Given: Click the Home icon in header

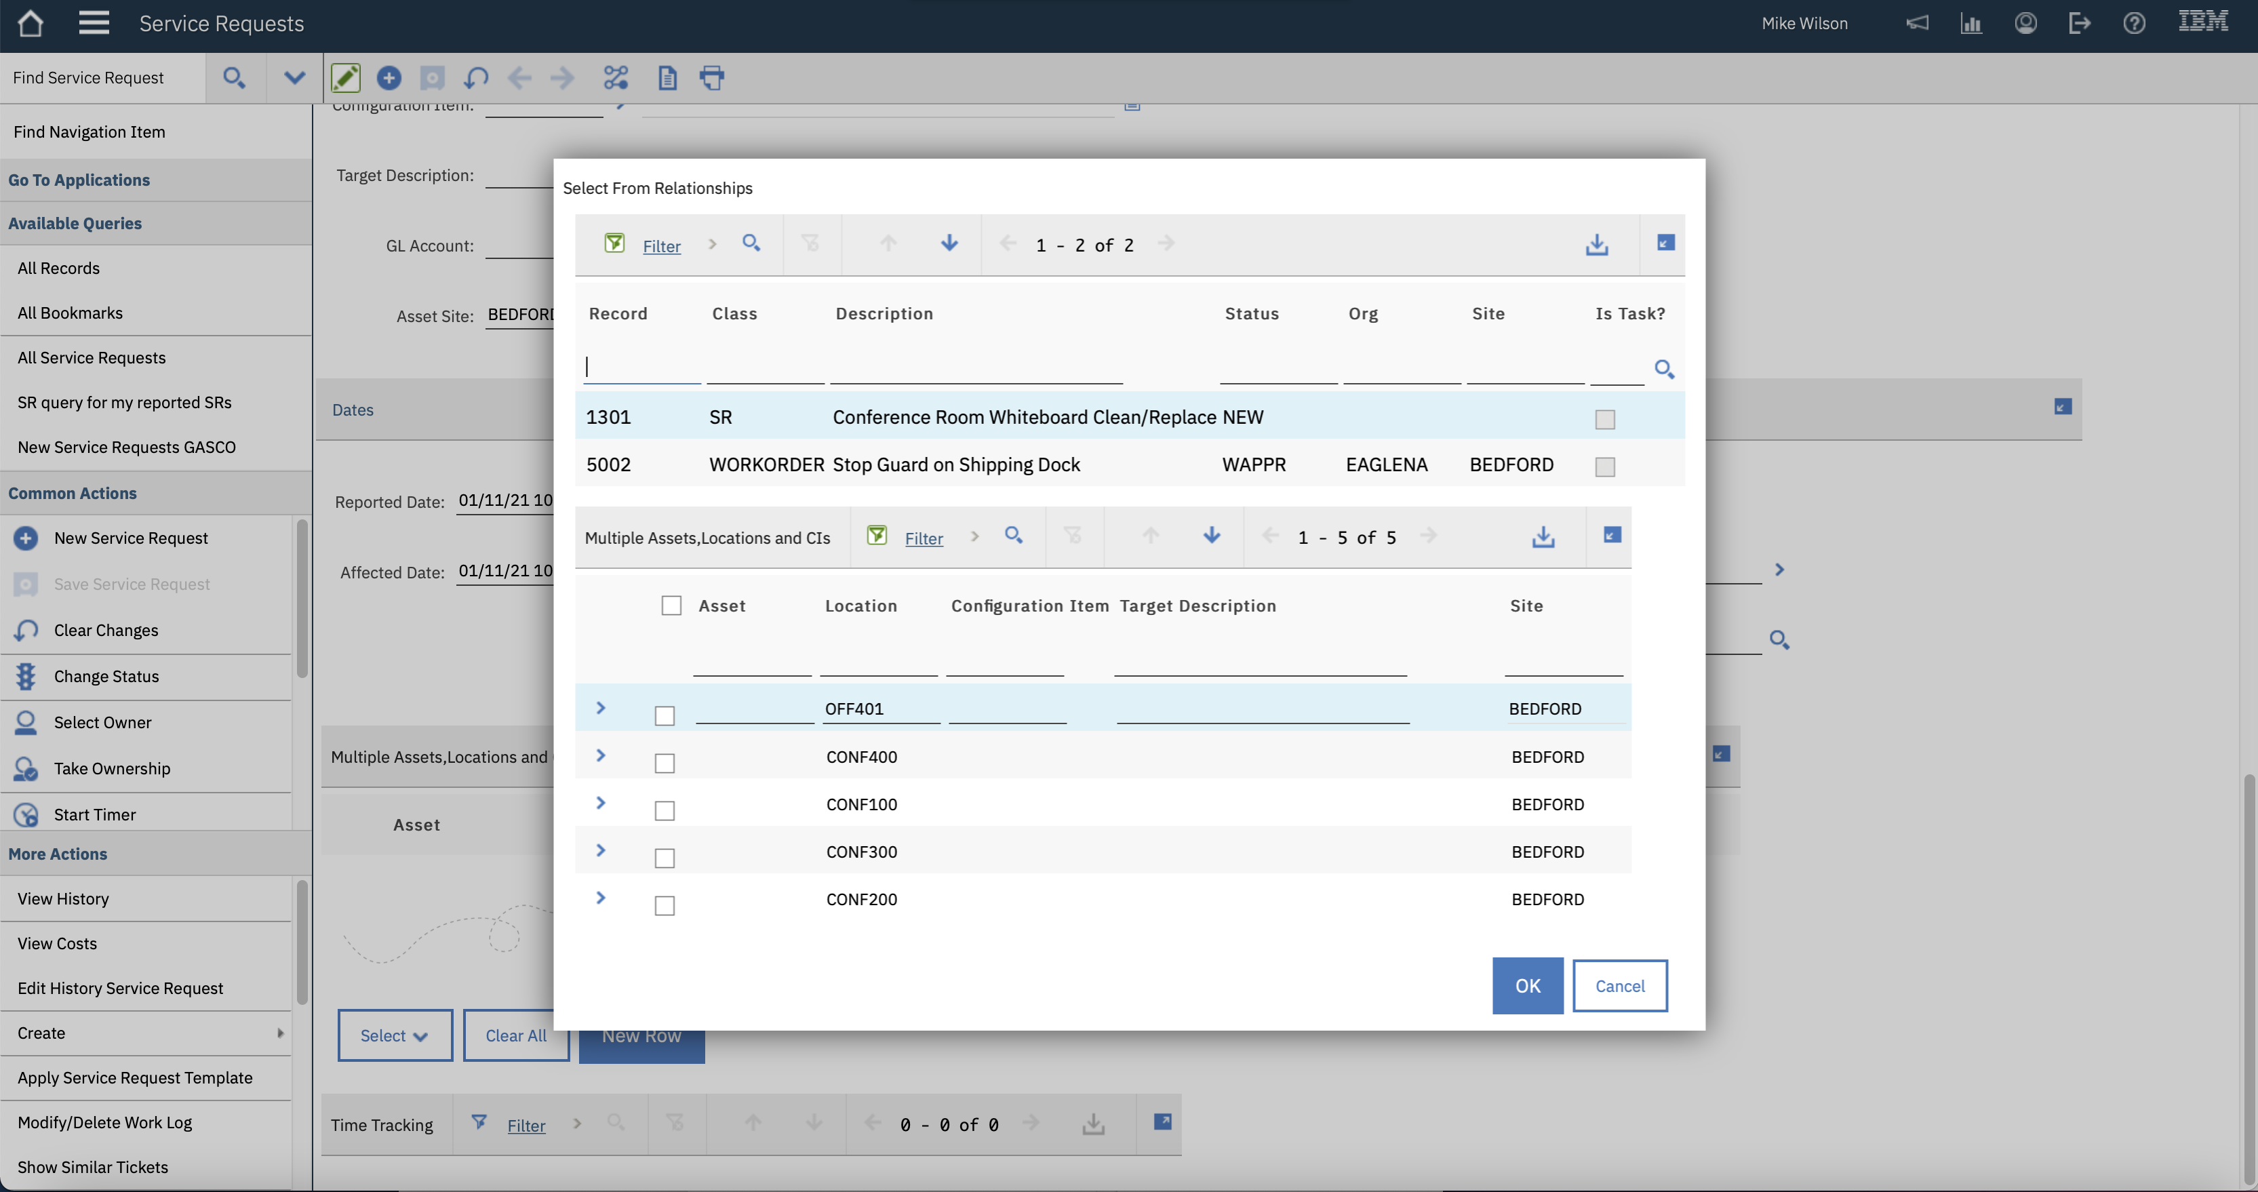Looking at the screenshot, I should [31, 24].
